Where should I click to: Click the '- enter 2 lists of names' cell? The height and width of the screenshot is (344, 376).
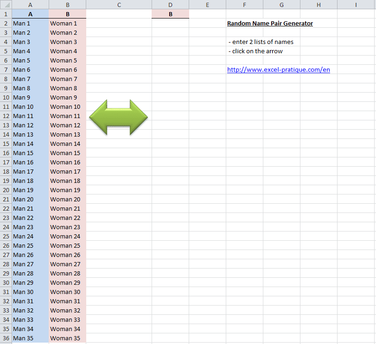(x=261, y=42)
